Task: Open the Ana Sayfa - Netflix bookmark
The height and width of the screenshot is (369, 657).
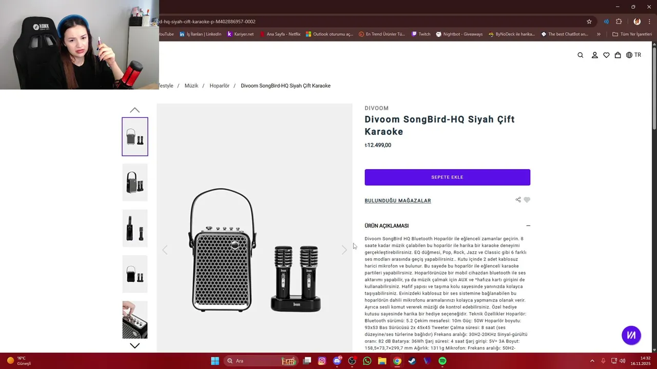Action: [x=280, y=34]
